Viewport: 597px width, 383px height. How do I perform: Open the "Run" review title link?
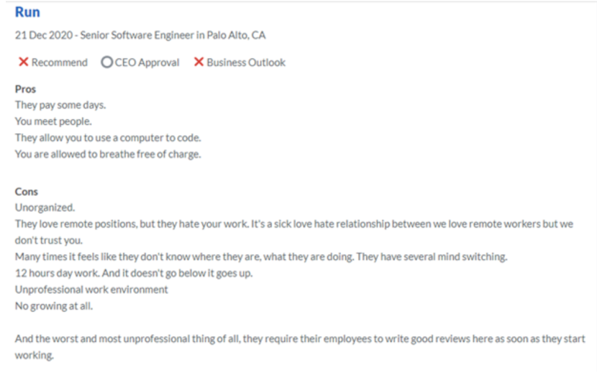pos(27,12)
